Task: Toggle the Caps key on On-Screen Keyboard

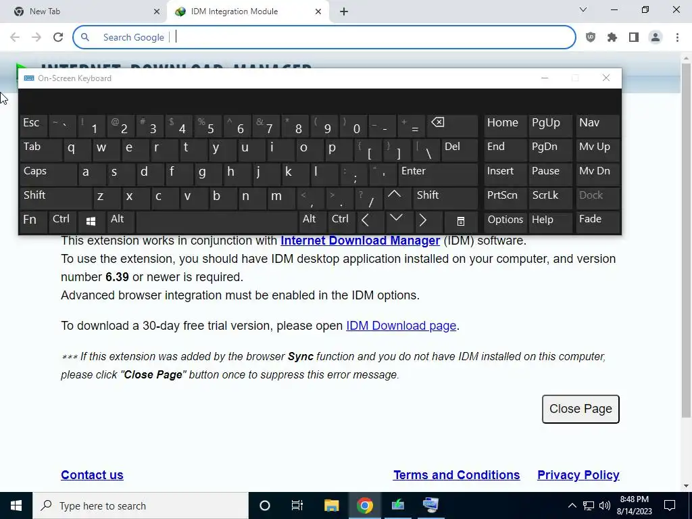Action: click(x=48, y=174)
